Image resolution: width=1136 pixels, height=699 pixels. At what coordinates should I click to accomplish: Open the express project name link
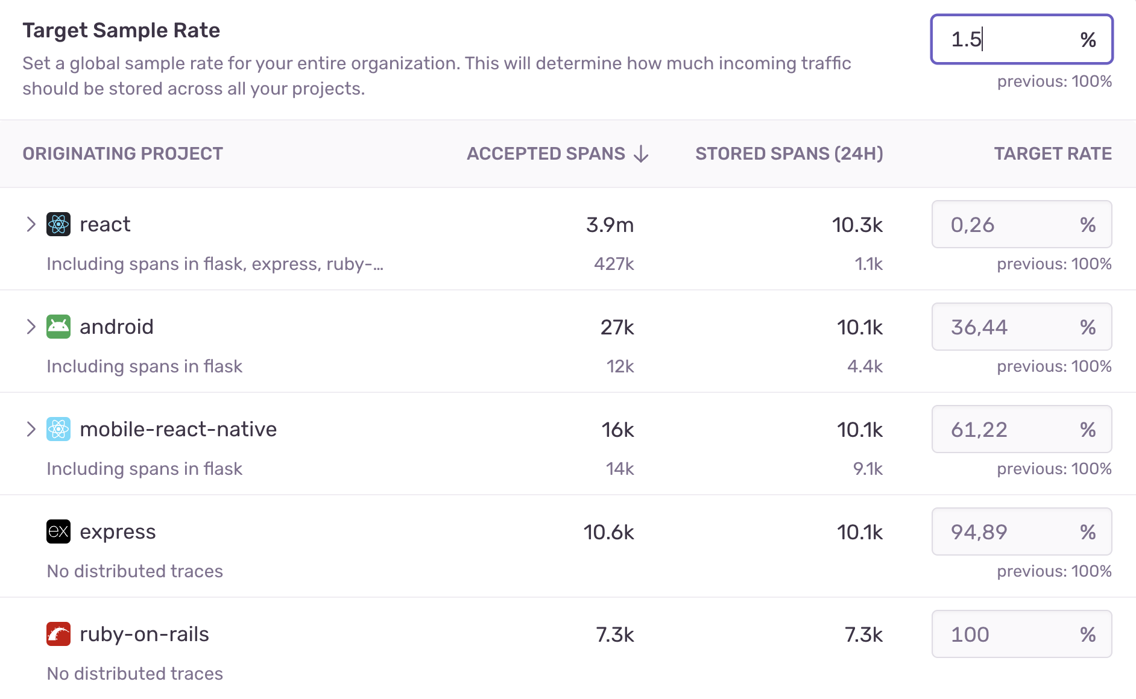(118, 532)
